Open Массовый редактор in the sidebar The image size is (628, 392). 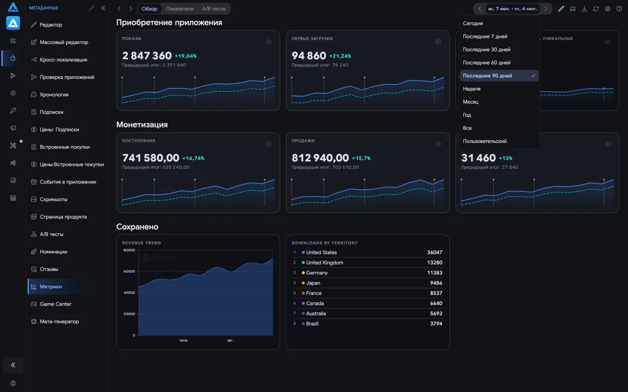tap(67, 42)
